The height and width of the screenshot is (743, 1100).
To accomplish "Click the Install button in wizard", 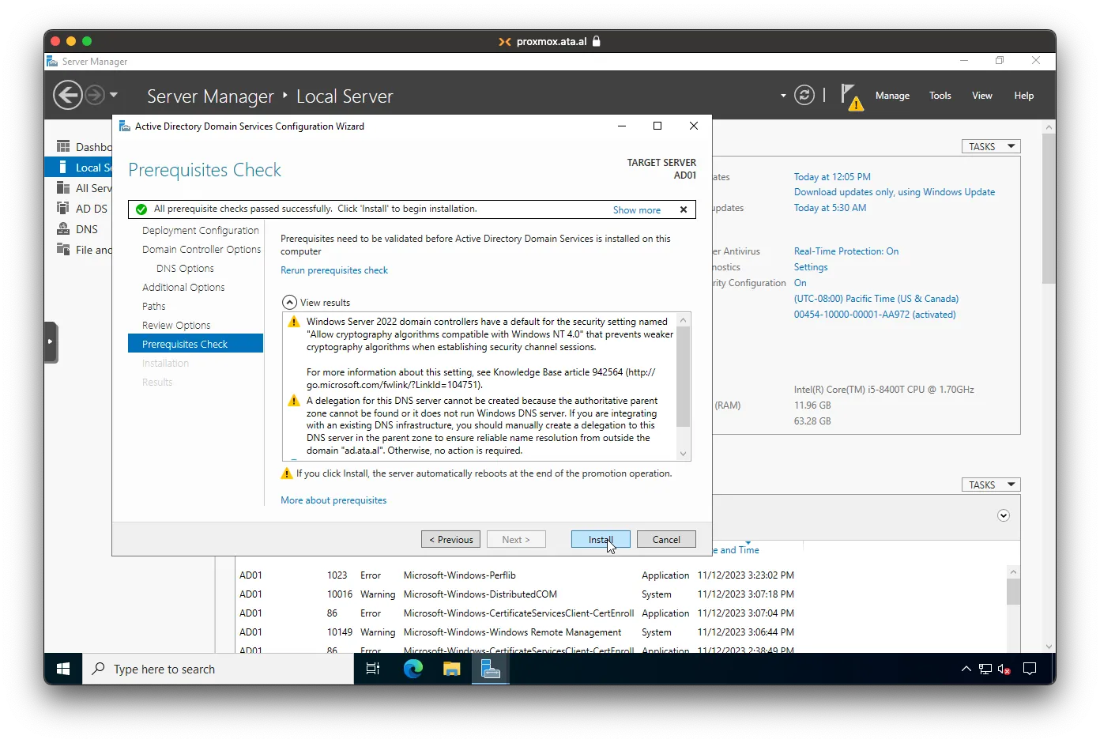I will tap(601, 539).
